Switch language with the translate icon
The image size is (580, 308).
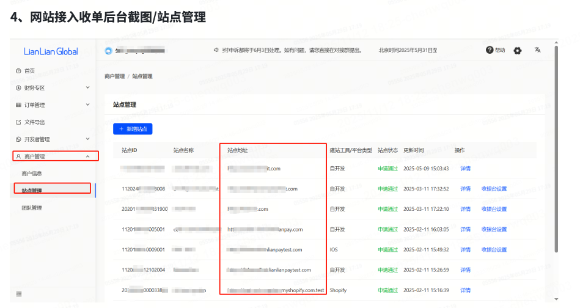pos(537,50)
